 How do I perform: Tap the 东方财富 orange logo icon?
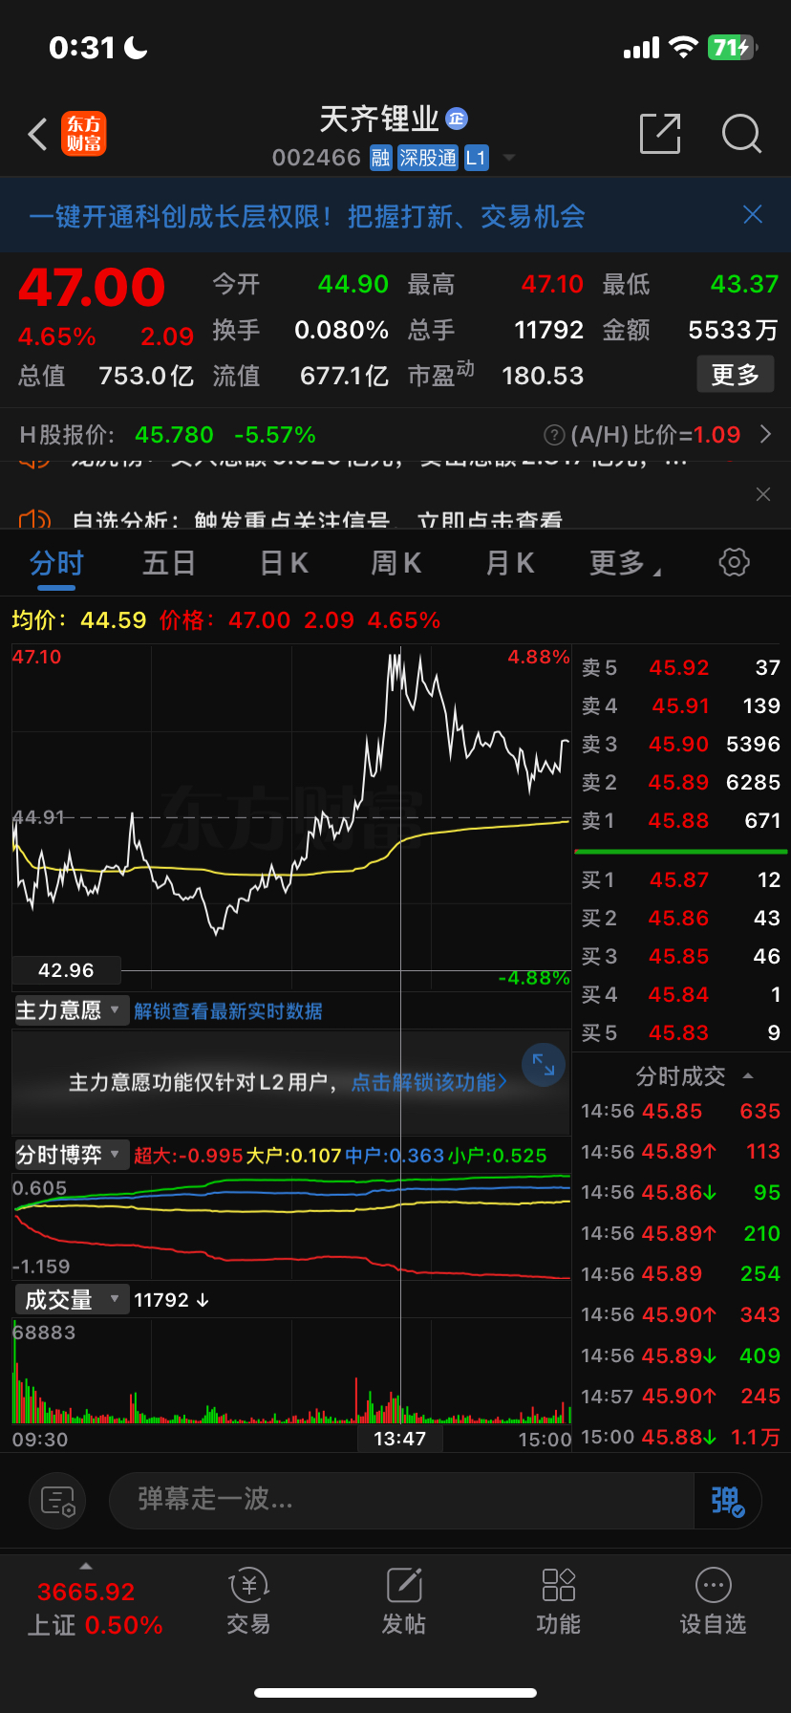click(84, 134)
